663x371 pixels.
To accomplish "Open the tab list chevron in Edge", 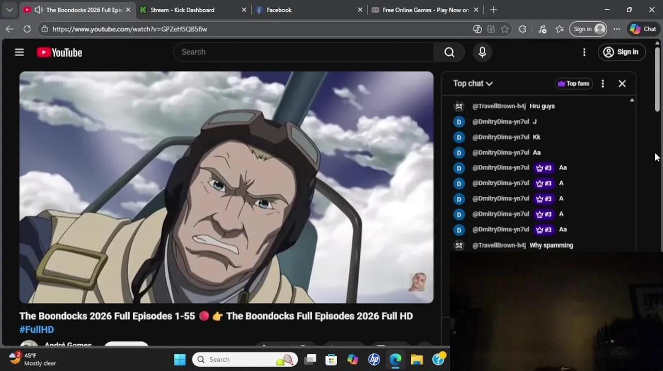I will point(9,10).
